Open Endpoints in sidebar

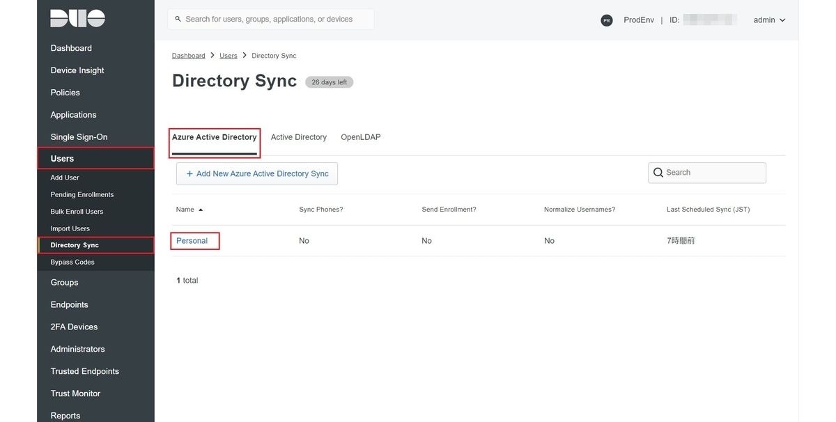(69, 305)
